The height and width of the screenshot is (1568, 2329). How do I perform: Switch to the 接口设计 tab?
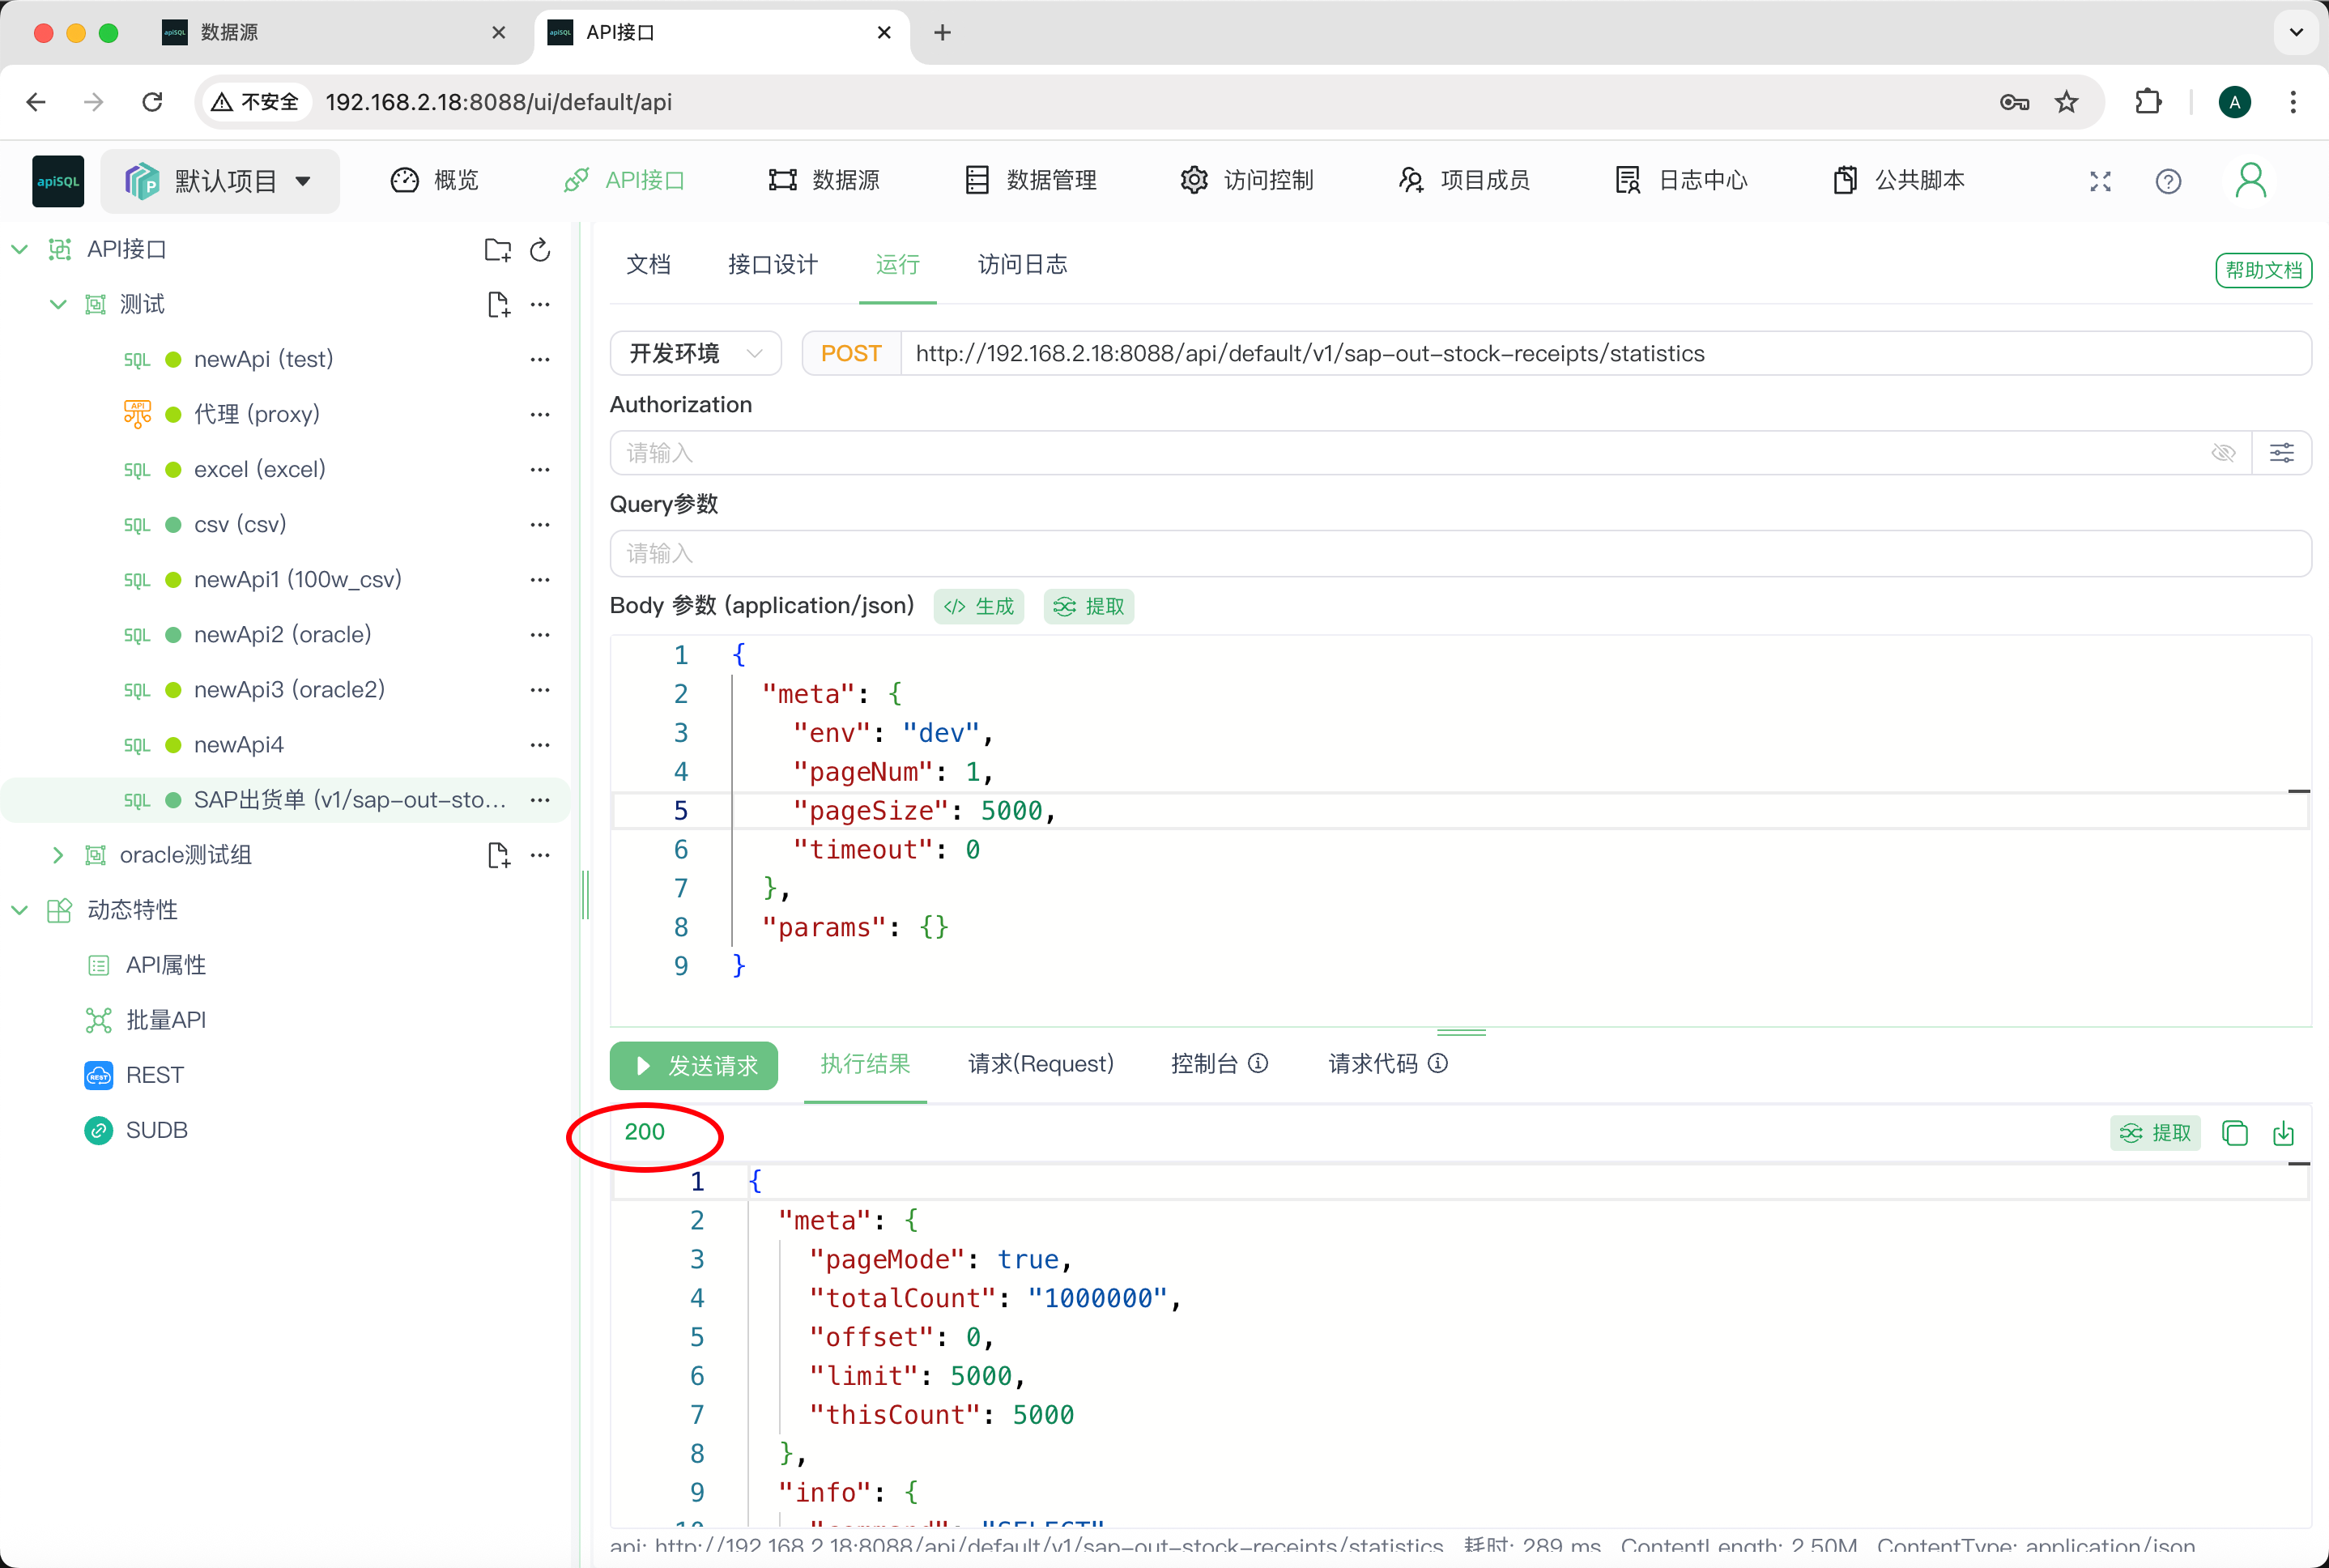click(x=773, y=265)
